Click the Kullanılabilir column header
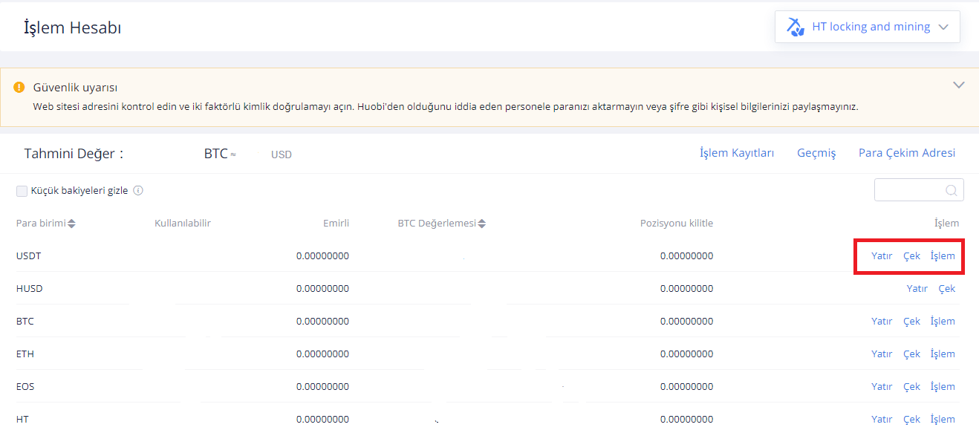The width and height of the screenshot is (979, 433). point(183,224)
